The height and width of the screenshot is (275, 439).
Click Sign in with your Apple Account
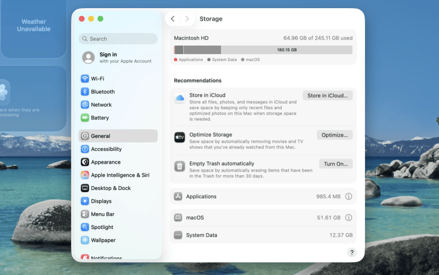(x=118, y=58)
